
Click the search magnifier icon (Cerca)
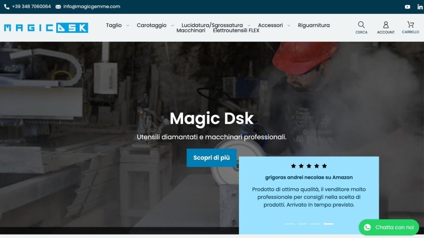361,25
